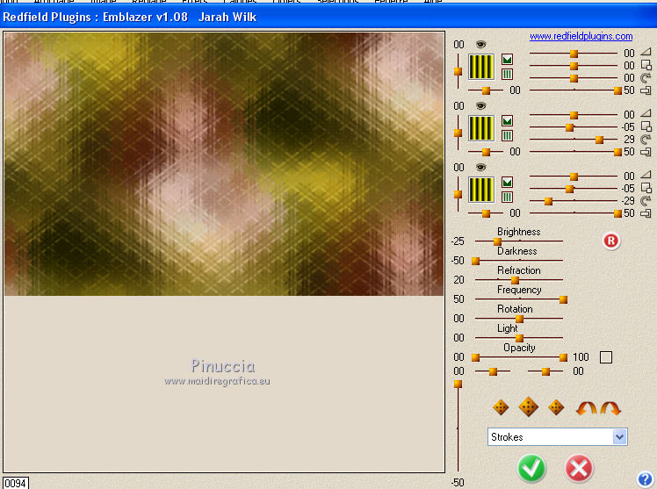Click the offset icon beside middle layer's 50
Image resolution: width=657 pixels, height=489 pixels.
(646, 152)
